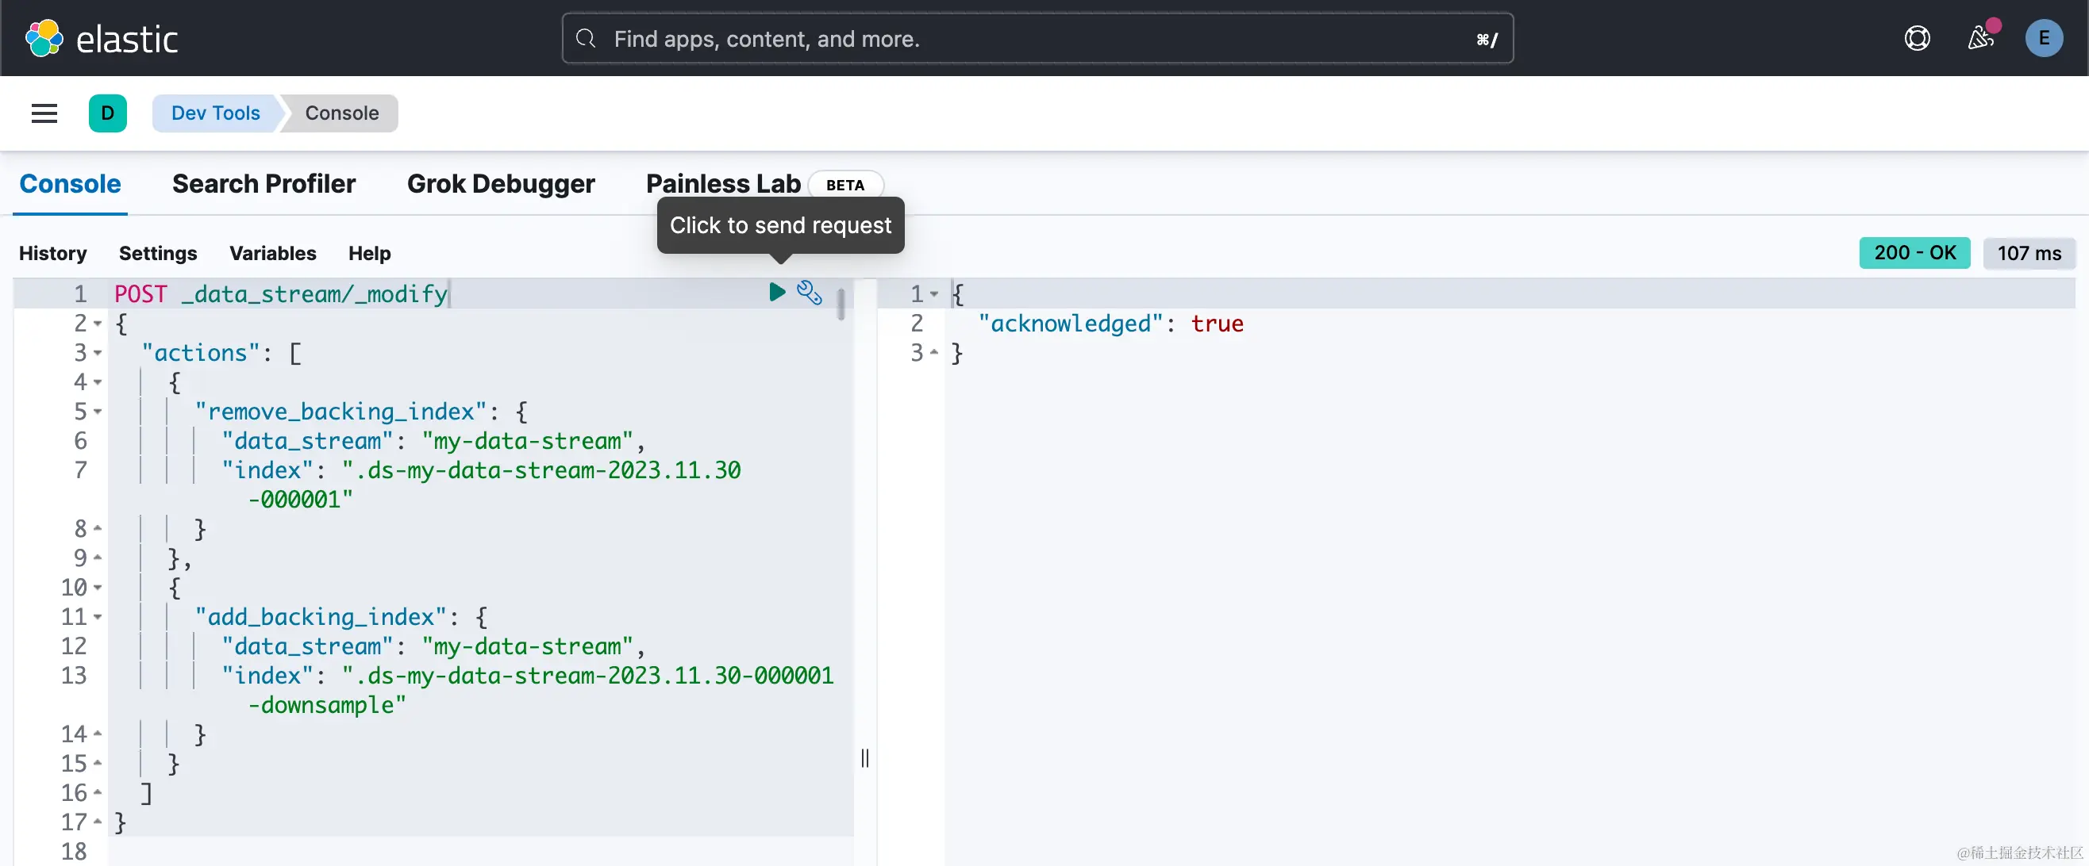
Task: Fold the remove_backing_index block on line 5
Action: click(98, 412)
